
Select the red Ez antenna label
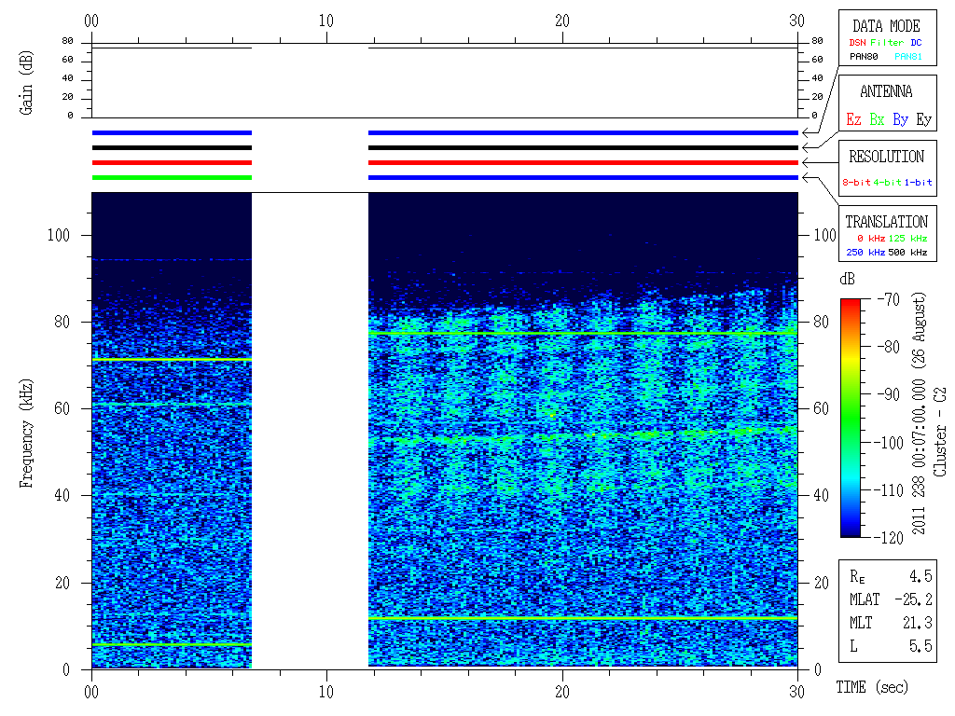[x=853, y=120]
